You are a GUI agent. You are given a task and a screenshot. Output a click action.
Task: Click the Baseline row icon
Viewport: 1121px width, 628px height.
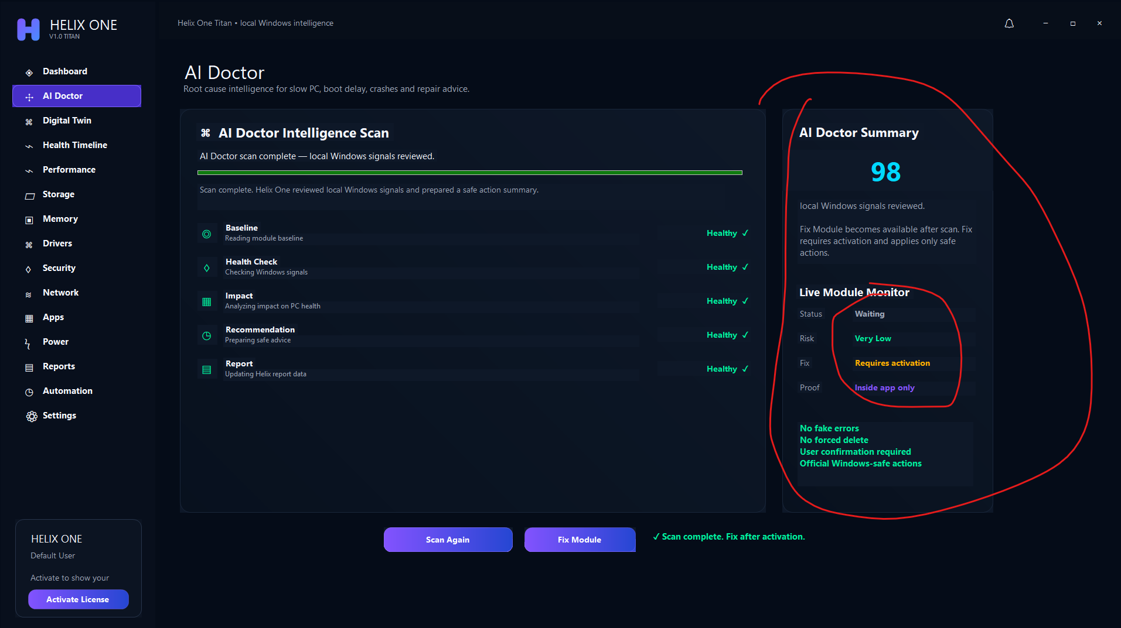[x=206, y=234]
